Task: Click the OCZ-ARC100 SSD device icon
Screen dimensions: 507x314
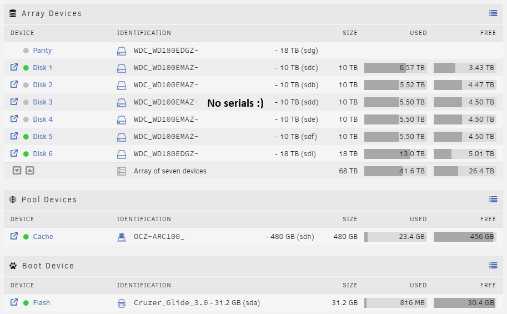Action: click(122, 237)
